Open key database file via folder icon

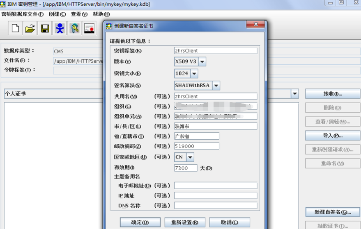pyautogui.click(x=30, y=28)
